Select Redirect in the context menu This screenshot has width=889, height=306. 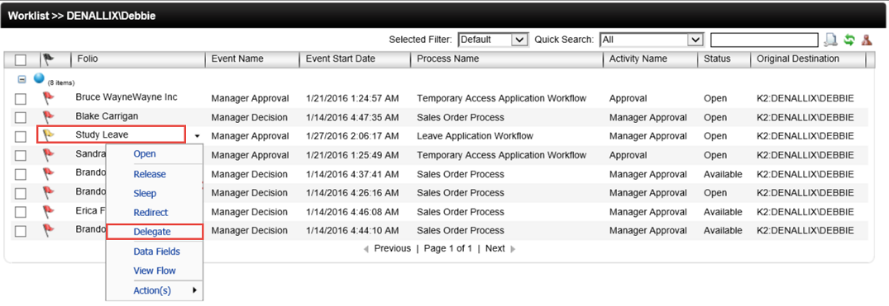click(151, 213)
